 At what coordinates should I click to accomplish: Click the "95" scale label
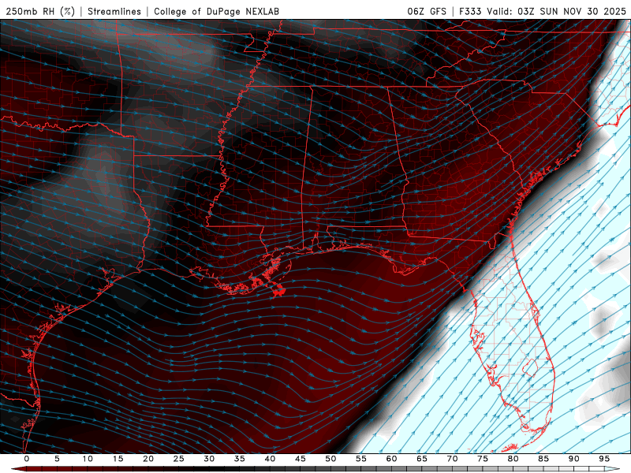tap(604, 459)
